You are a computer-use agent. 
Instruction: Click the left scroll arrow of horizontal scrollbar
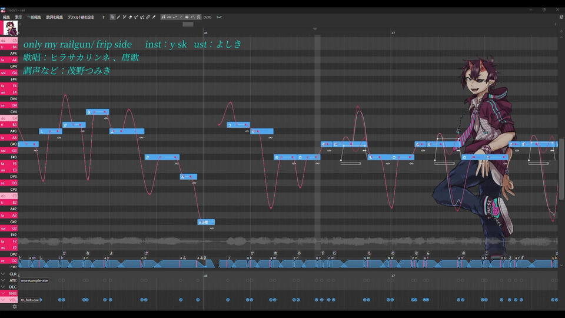[x=20, y=24]
